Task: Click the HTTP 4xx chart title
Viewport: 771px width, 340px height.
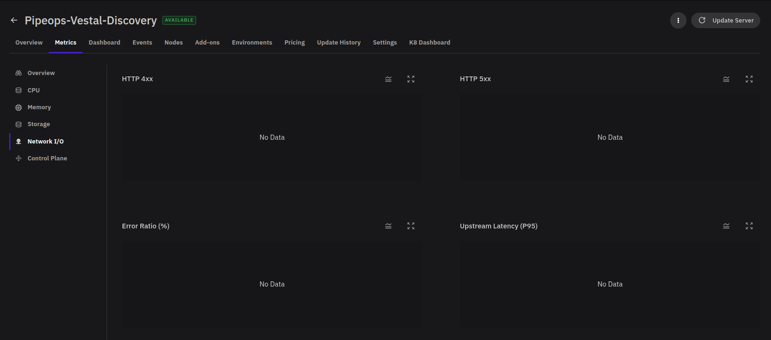Action: click(137, 79)
